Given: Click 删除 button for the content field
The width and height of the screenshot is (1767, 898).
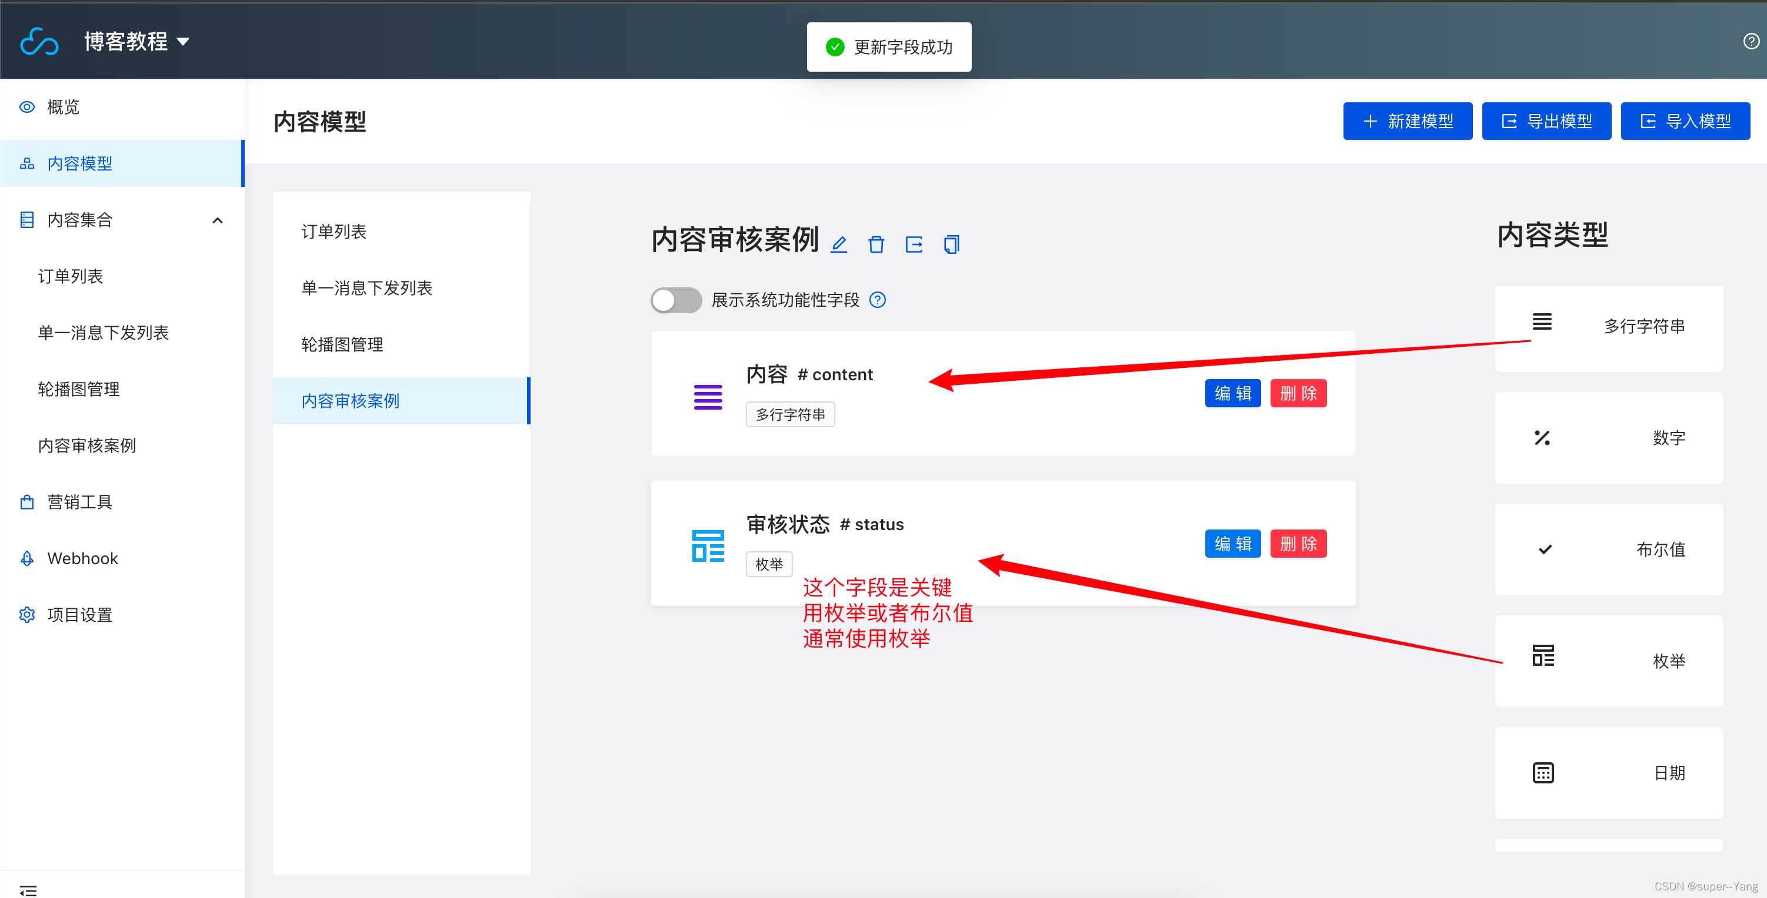Looking at the screenshot, I should pyautogui.click(x=1298, y=393).
